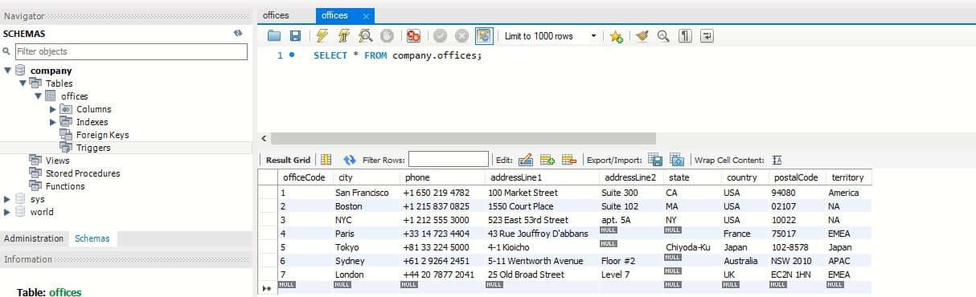The image size is (976, 297).
Task: Export recordset to file icon
Action: coord(655,160)
